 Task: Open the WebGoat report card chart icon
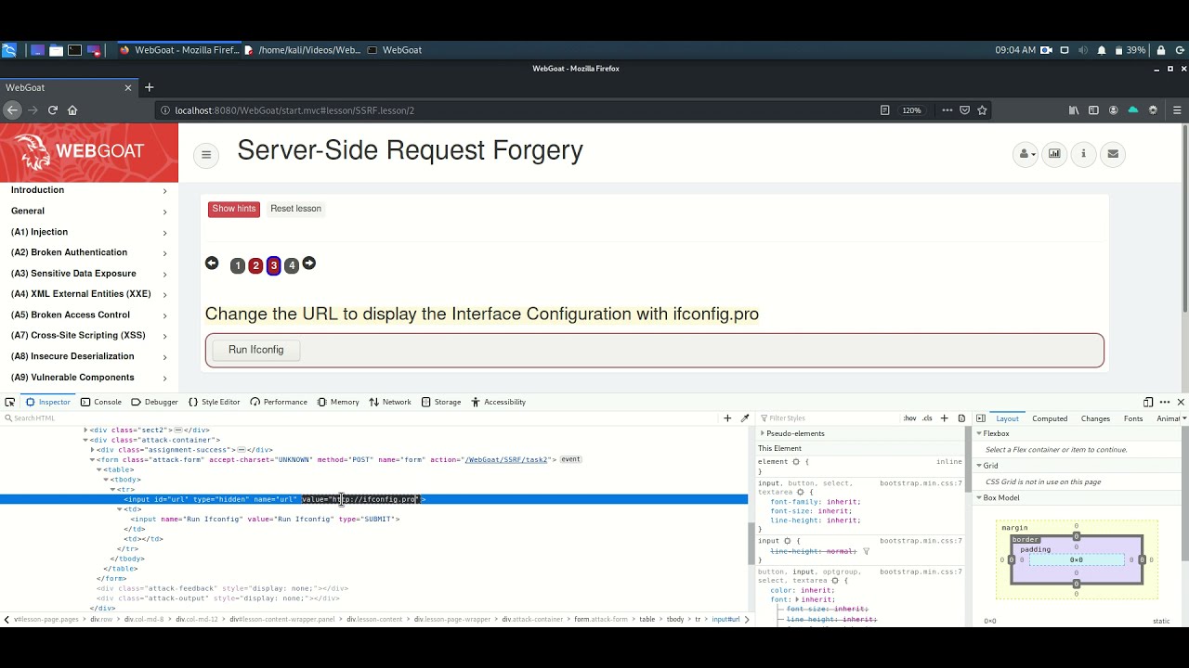pyautogui.click(x=1054, y=154)
